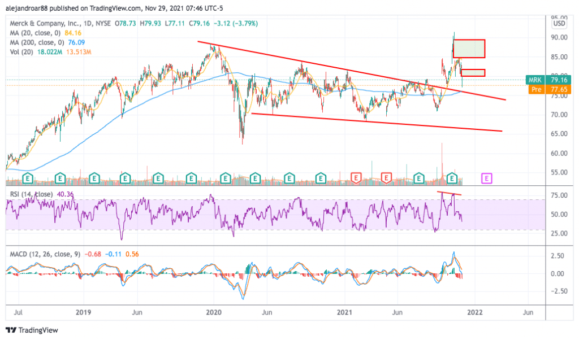579x340 pixels.
Task: Click the 2022 label on time axis
Action: (x=475, y=312)
